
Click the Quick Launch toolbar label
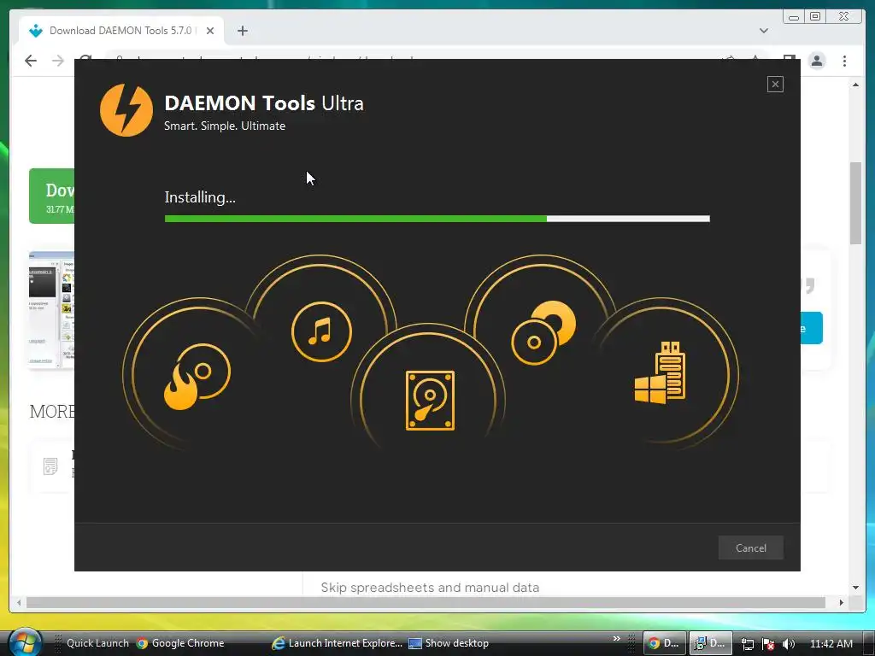(x=97, y=643)
